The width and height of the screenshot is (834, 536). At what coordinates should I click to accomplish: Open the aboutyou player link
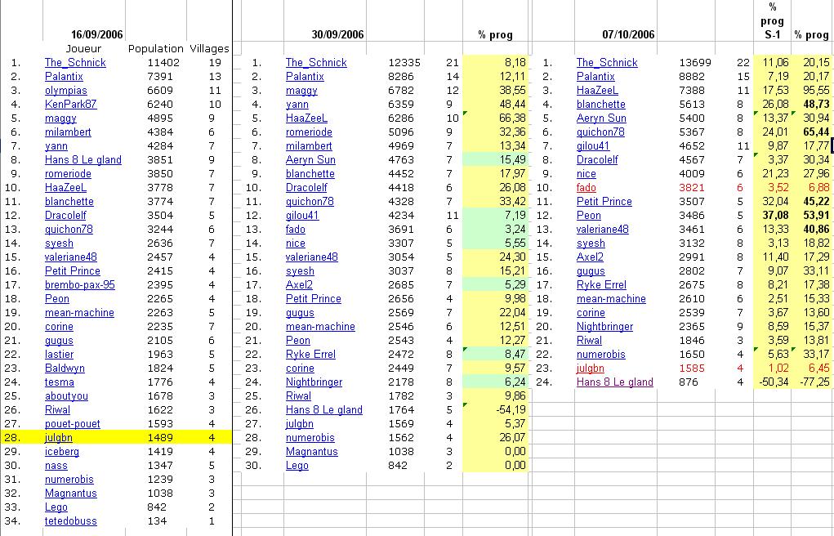(x=66, y=395)
